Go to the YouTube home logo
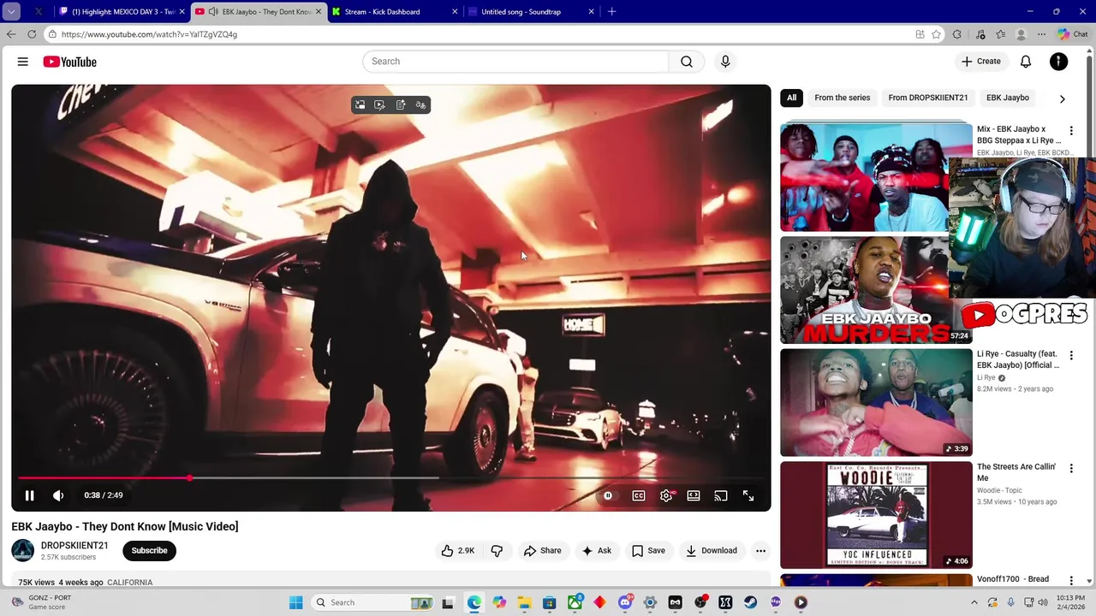 tap(69, 62)
